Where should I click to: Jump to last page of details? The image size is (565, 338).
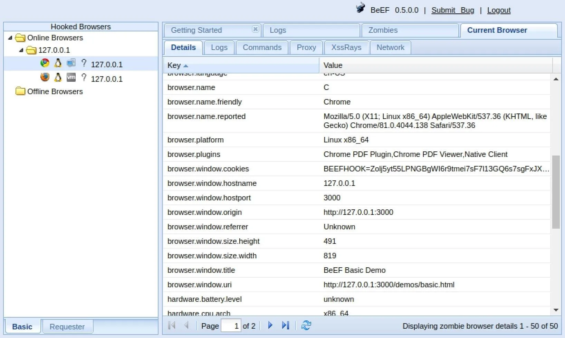click(x=285, y=325)
